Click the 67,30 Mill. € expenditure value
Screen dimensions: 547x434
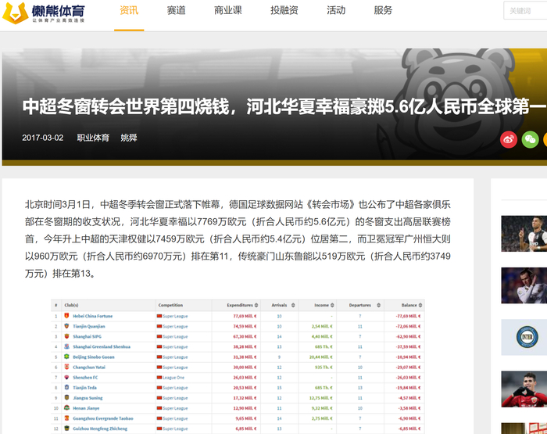(245, 336)
